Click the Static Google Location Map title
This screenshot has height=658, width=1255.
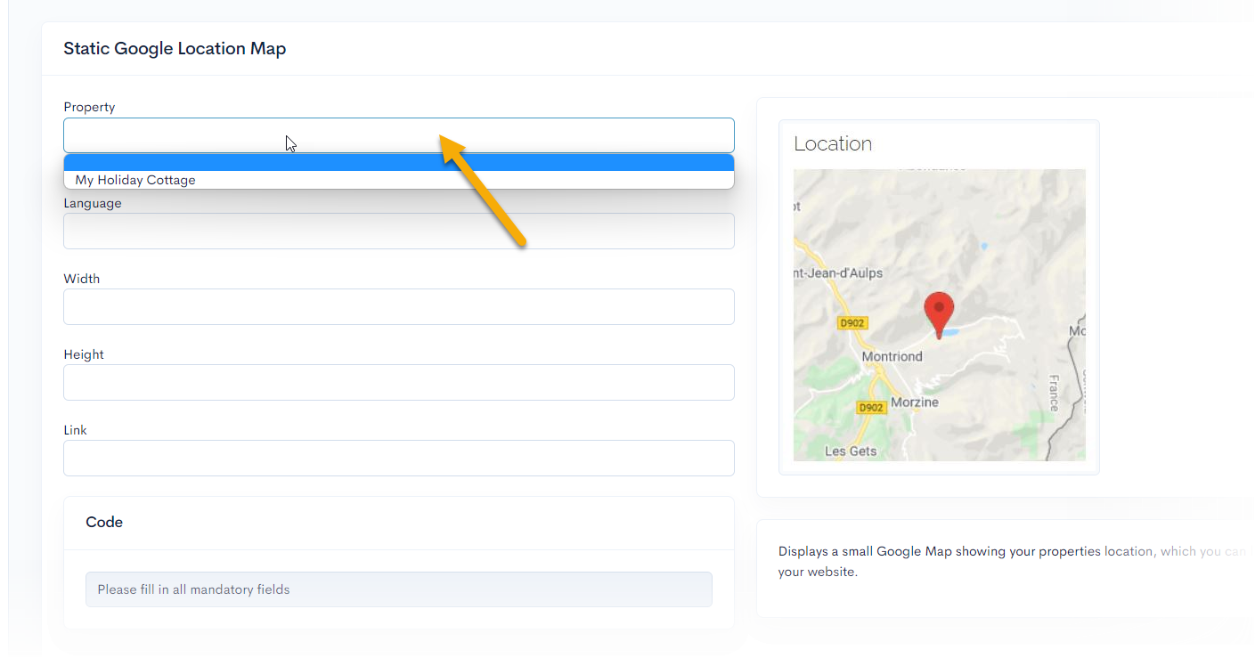(x=175, y=49)
